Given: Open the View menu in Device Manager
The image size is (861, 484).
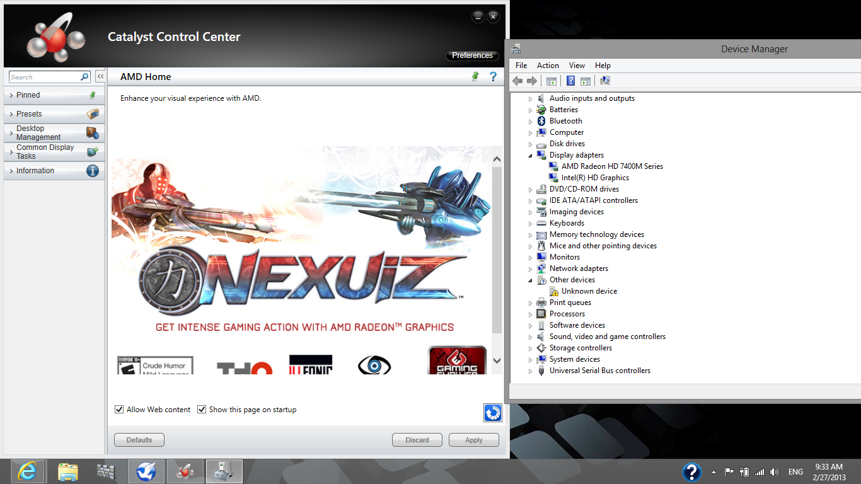Looking at the screenshot, I should point(577,66).
